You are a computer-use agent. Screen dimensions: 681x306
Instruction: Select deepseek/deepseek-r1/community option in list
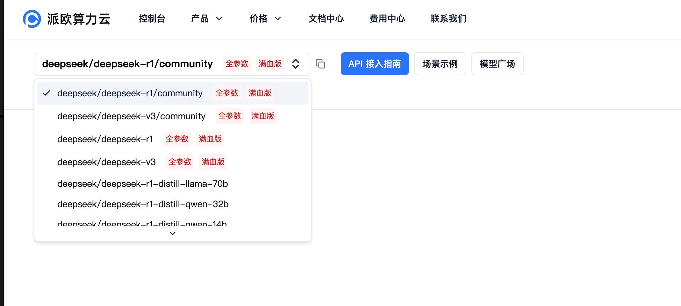point(173,93)
